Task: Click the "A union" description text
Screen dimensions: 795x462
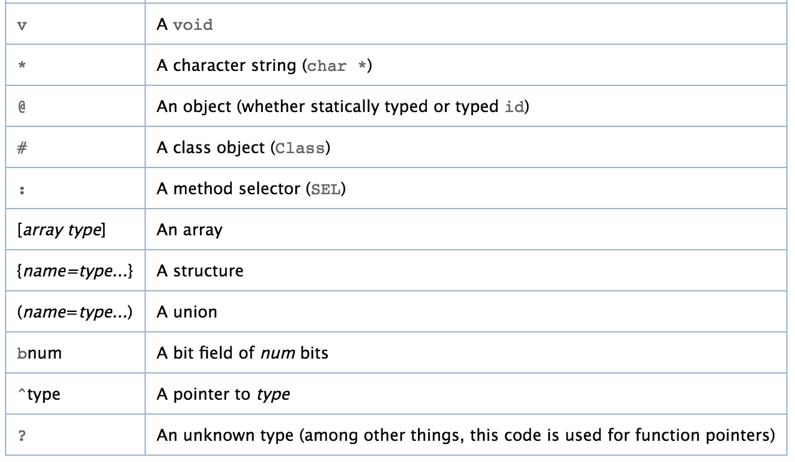Action: pos(187,312)
